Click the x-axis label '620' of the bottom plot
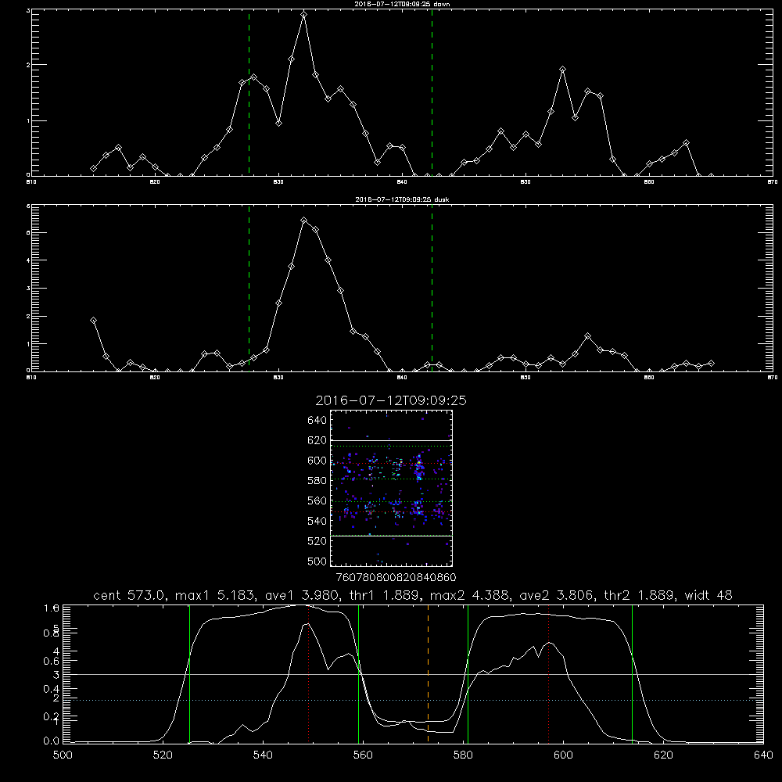 coord(663,755)
